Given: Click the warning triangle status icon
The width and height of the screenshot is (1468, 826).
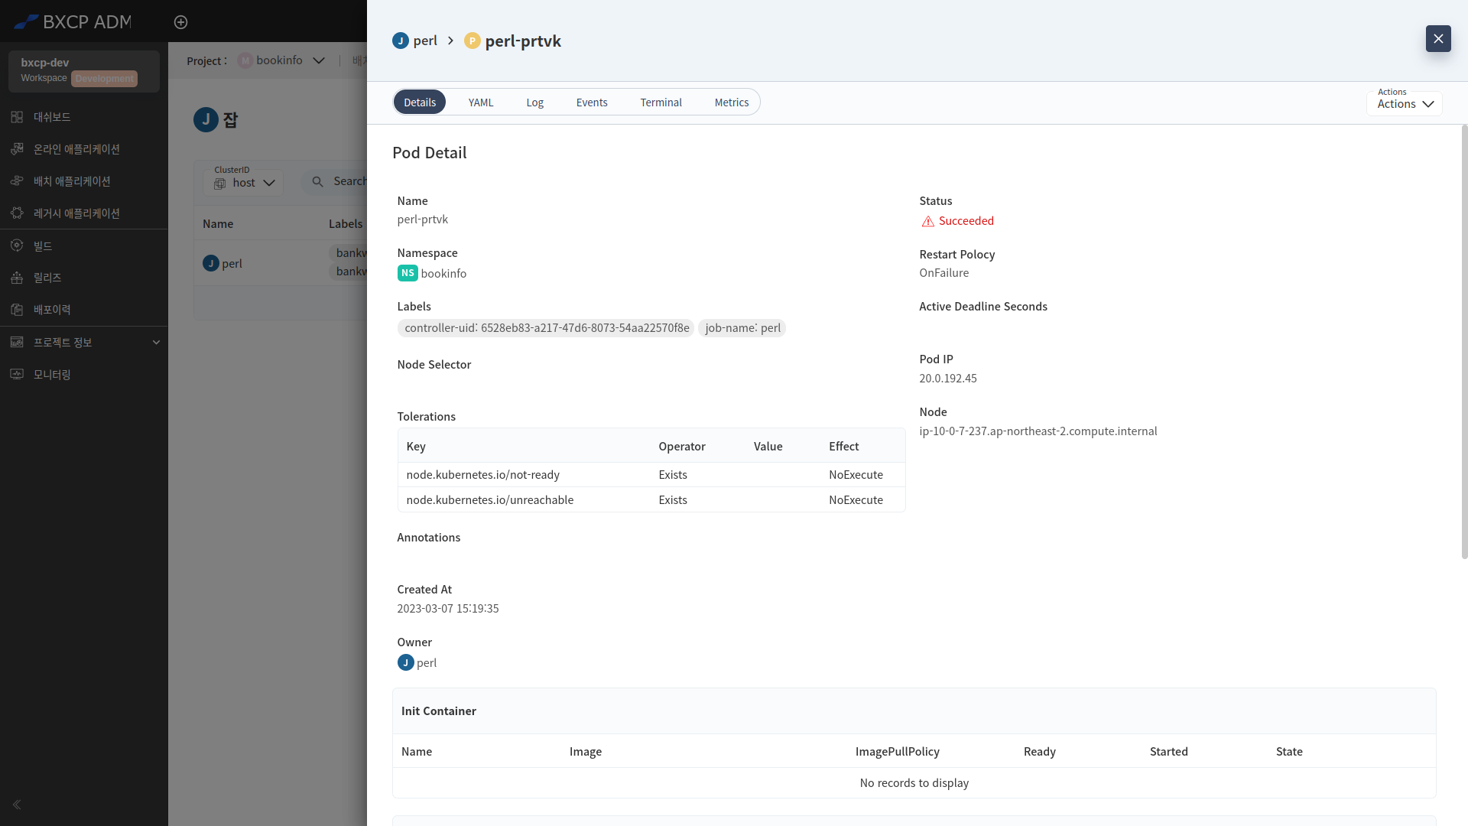Looking at the screenshot, I should [928, 221].
